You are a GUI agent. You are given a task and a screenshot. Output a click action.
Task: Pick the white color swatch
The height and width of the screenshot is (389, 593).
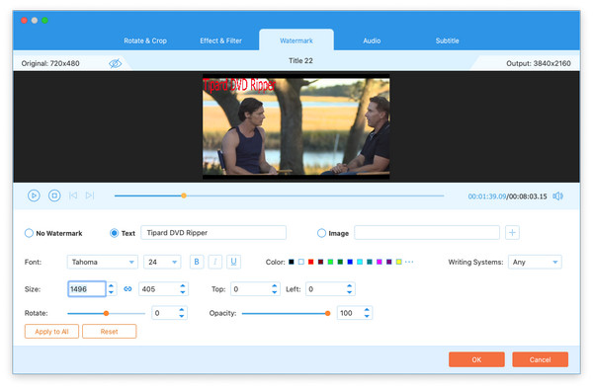pos(301,262)
